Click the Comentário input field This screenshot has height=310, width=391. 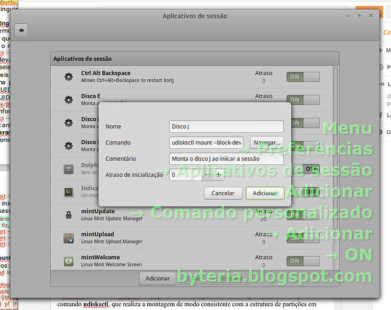click(x=226, y=159)
